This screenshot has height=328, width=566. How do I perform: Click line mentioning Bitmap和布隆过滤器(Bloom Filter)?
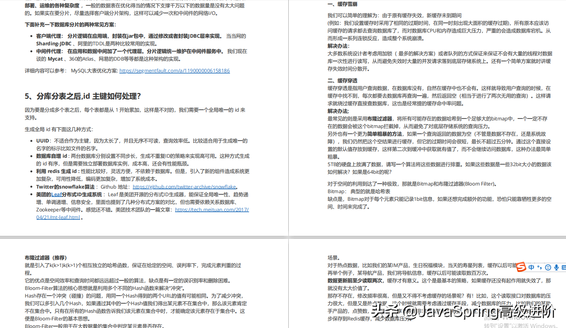412,184
